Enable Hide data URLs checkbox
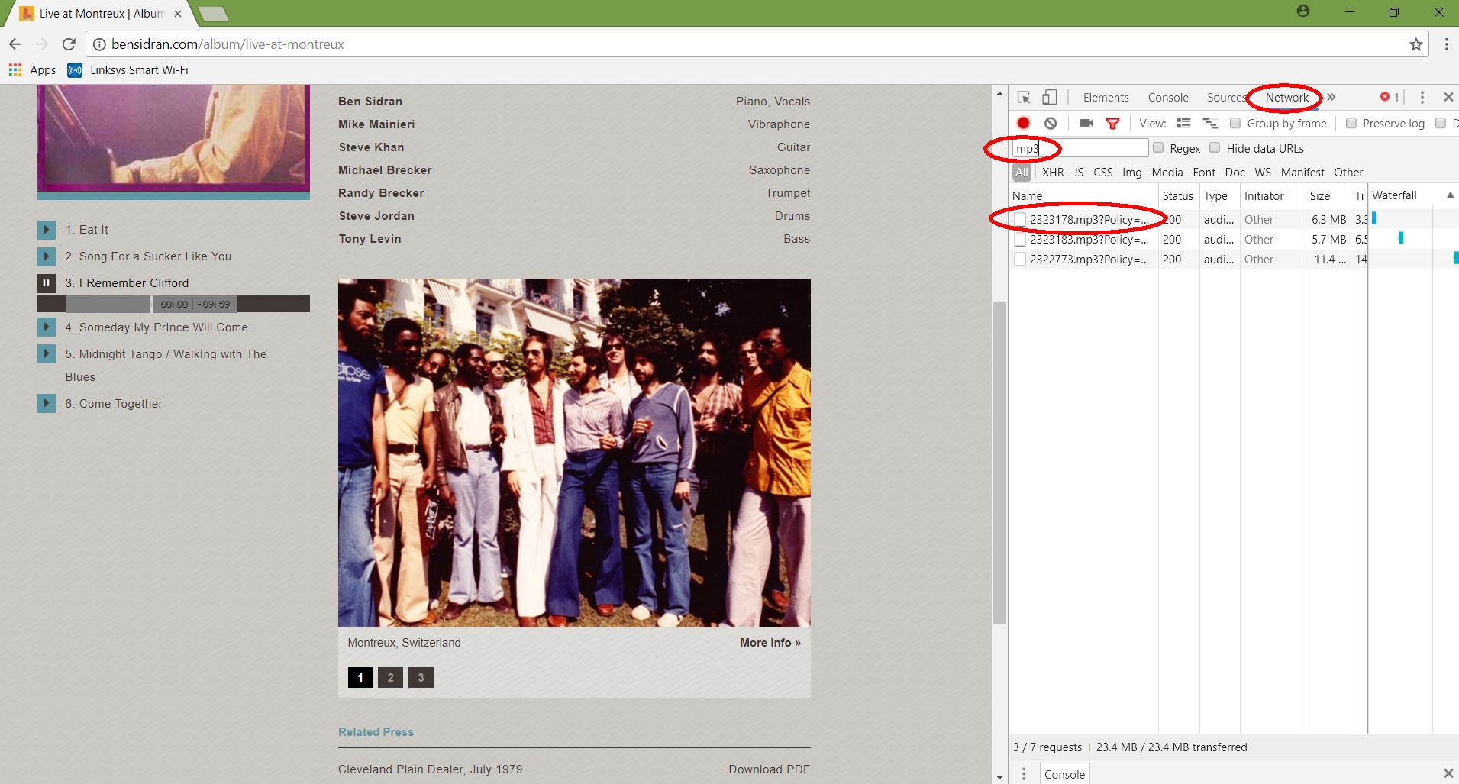The height and width of the screenshot is (784, 1459). (1215, 147)
